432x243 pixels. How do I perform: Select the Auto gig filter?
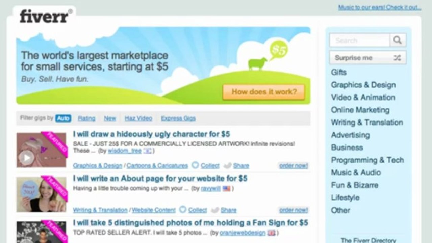[x=63, y=118]
